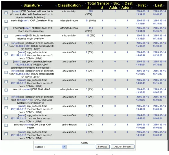Open total count 114 link
Screen dimensions: 169x155
91,28
